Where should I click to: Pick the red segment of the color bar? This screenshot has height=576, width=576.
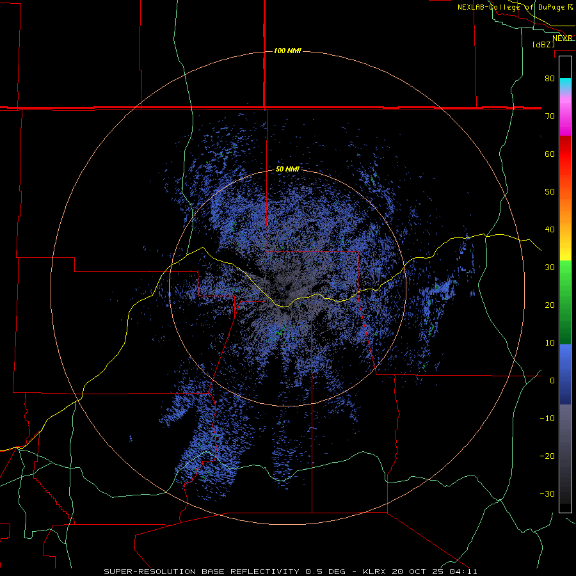click(x=565, y=155)
